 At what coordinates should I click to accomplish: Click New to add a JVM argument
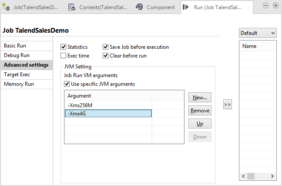[x=200, y=97]
